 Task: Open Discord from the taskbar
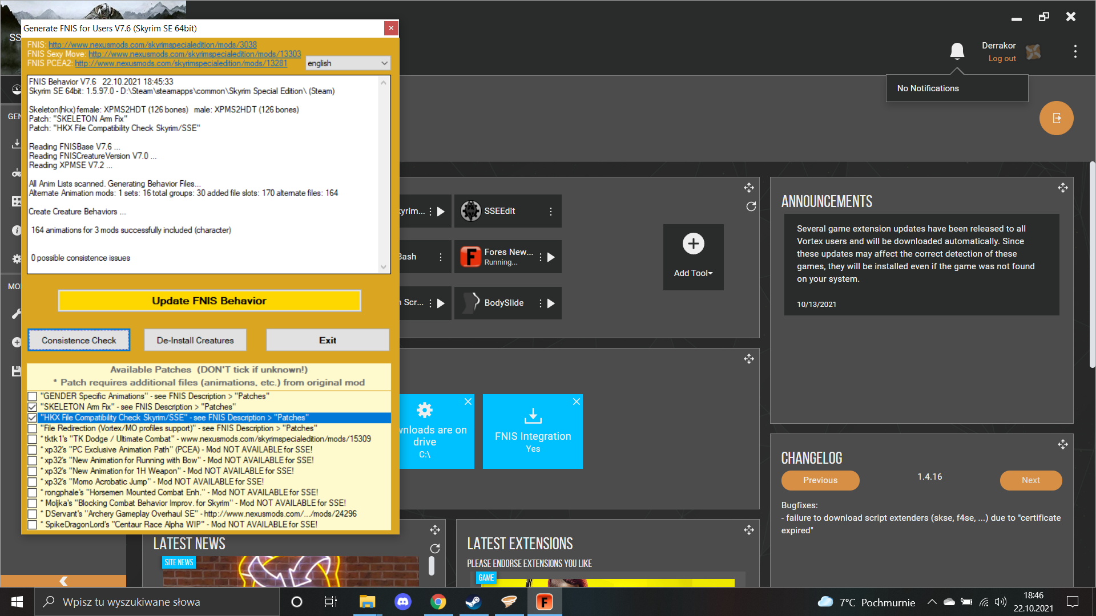click(x=403, y=602)
